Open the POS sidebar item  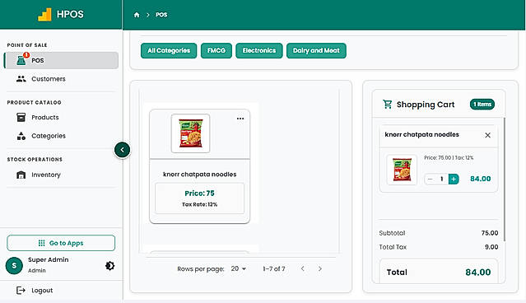pyautogui.click(x=62, y=60)
